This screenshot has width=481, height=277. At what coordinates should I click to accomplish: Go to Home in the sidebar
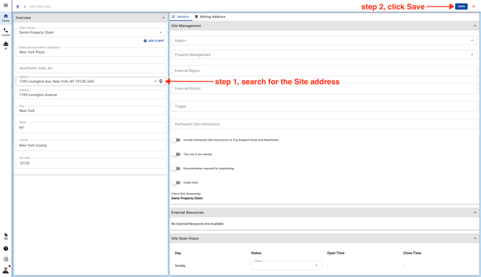[x=6, y=17]
